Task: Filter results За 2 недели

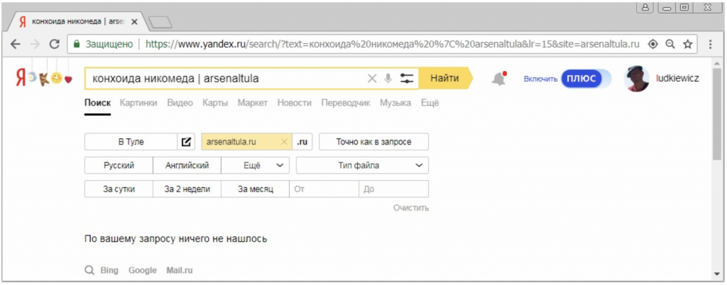Action: point(187,189)
